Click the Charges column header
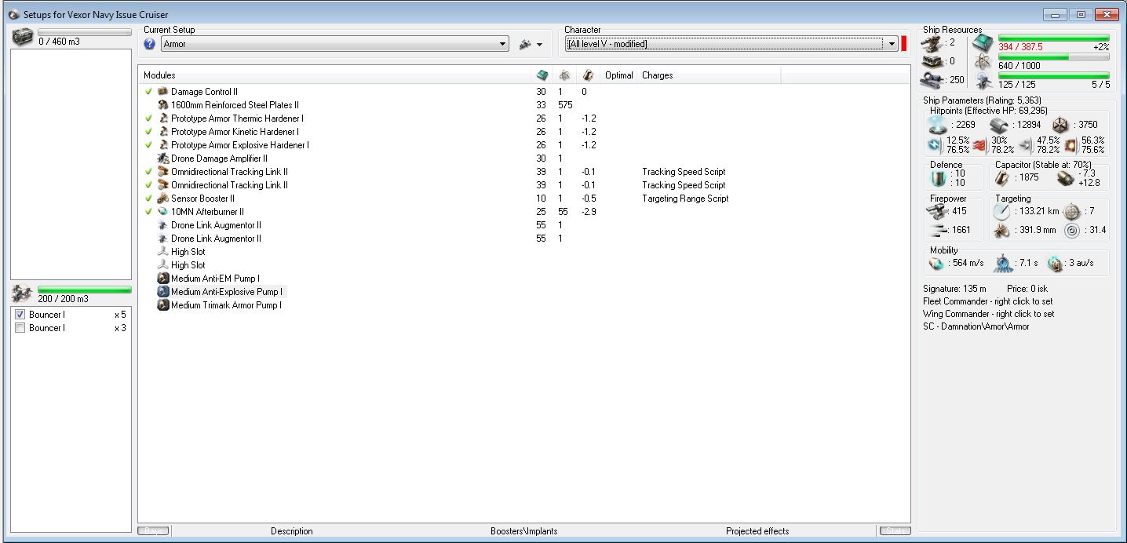 tap(709, 75)
